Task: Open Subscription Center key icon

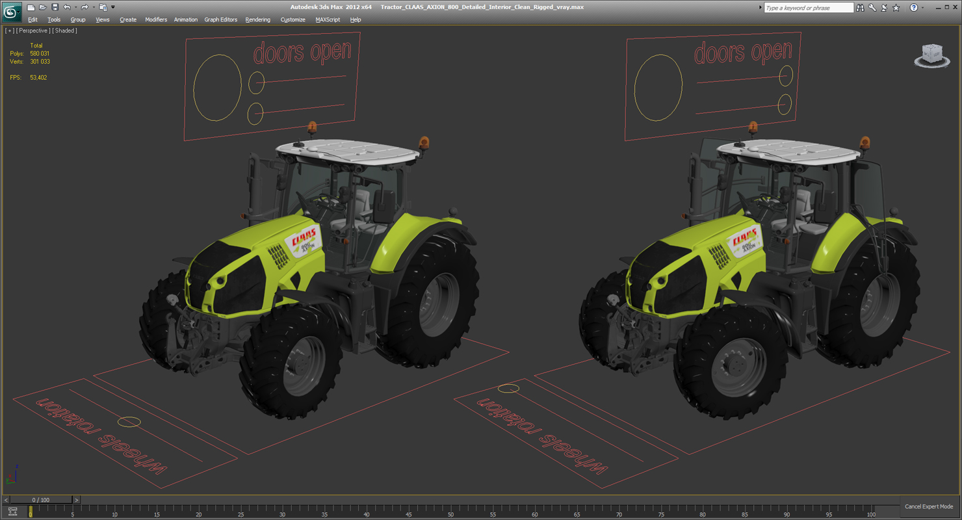Action: (x=872, y=8)
